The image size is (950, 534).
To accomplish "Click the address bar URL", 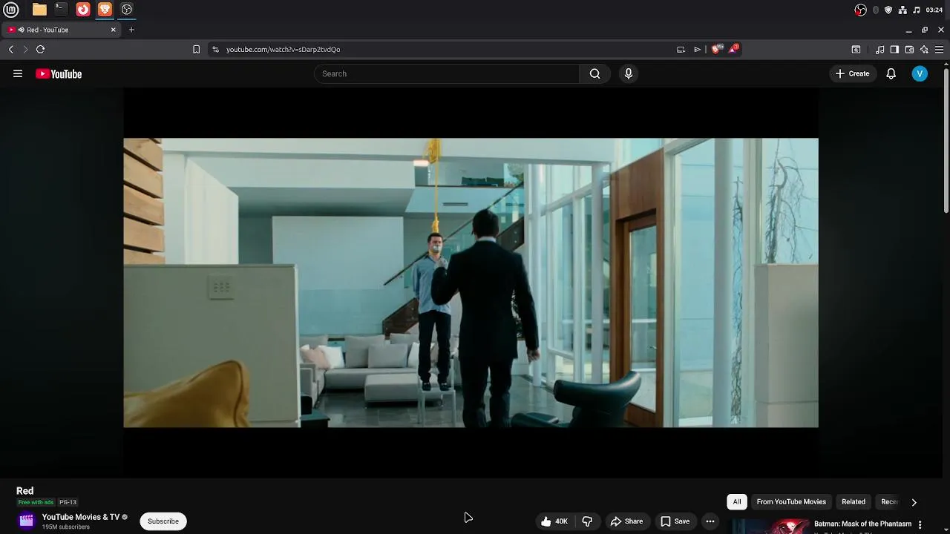I will pyautogui.click(x=283, y=49).
